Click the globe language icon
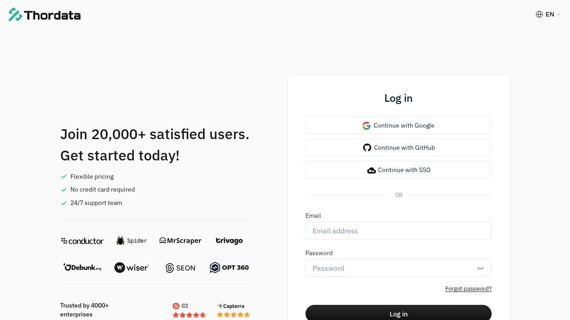Screen dimensions: 570x320 coord(539,14)
